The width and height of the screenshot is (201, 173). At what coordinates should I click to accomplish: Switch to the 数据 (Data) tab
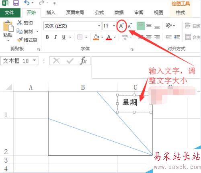click(x=119, y=12)
